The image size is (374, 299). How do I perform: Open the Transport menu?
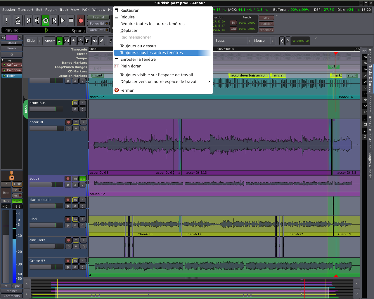(25, 10)
